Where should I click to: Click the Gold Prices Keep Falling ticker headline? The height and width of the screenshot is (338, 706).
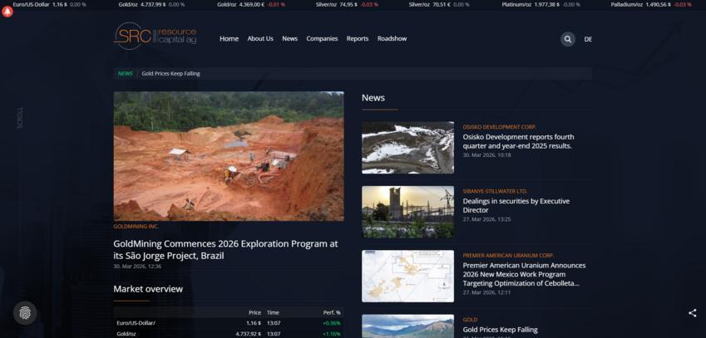[x=170, y=74]
